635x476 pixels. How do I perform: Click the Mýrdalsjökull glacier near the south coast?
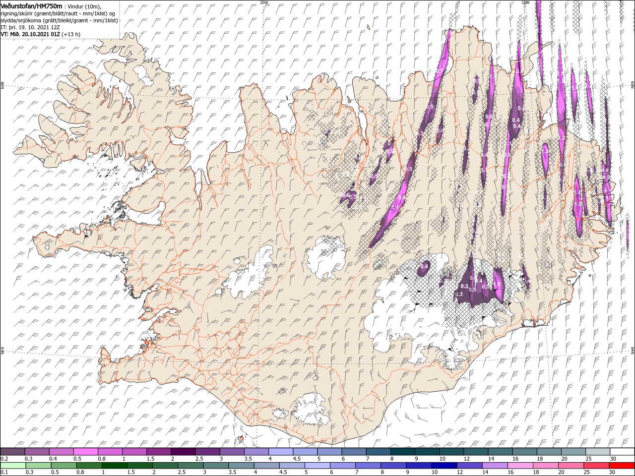pyautogui.click(x=312, y=409)
